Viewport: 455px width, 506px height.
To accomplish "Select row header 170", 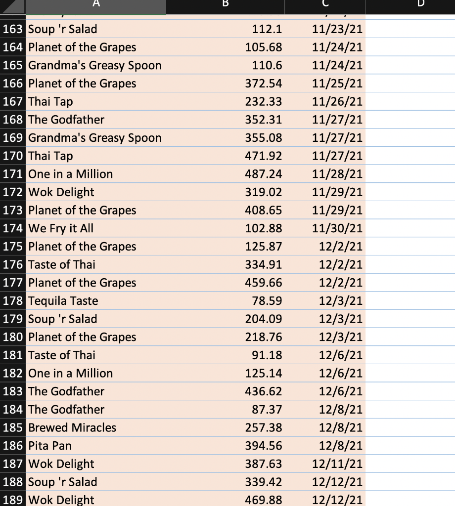I will pos(12,156).
